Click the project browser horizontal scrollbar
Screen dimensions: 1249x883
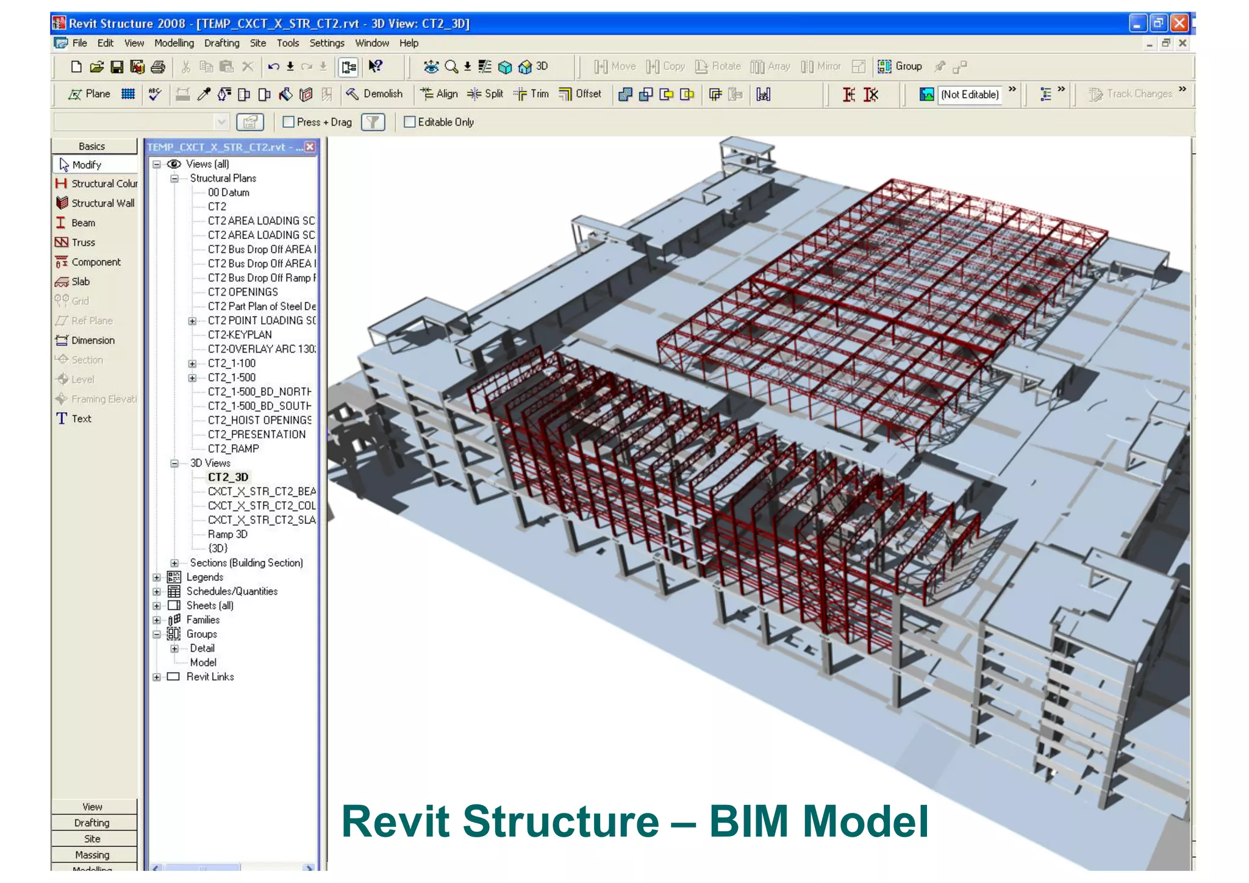pyautogui.click(x=202, y=867)
